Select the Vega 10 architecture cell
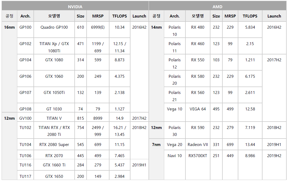This screenshot has height=181, width=288. [175, 112]
